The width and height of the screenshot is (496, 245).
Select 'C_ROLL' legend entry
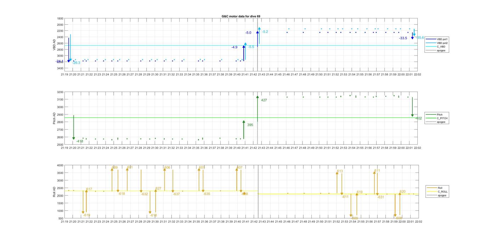click(x=443, y=192)
